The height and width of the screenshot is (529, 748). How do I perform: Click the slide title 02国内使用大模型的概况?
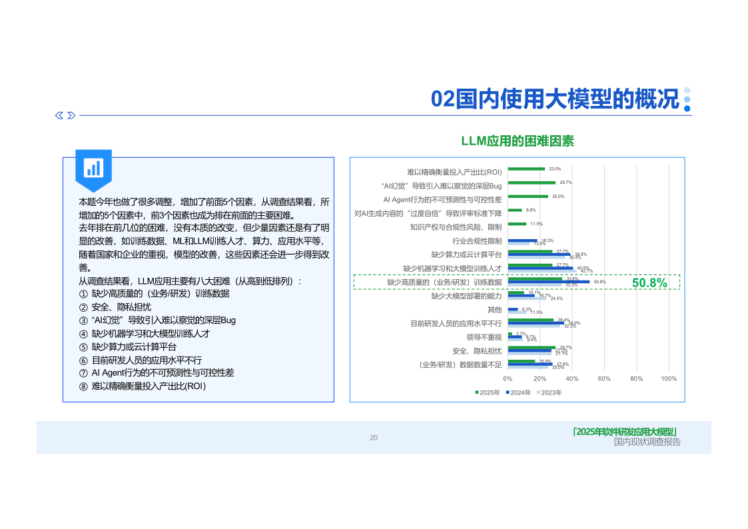[555, 99]
